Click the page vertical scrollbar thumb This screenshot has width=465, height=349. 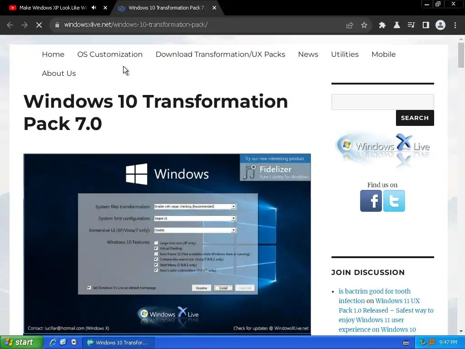tap(461, 55)
